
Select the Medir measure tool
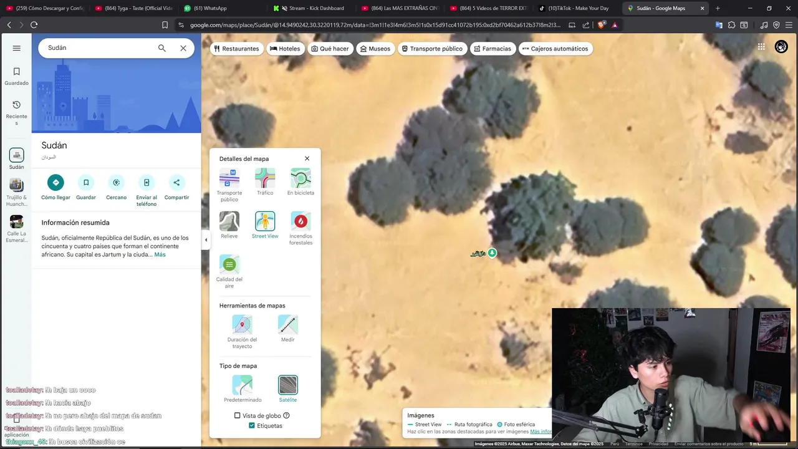(287, 329)
